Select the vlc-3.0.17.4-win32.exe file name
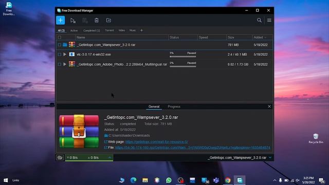This screenshot has height=185, width=329. click(94, 54)
